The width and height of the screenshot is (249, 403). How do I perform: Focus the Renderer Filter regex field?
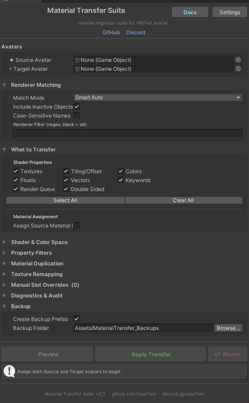point(127,133)
